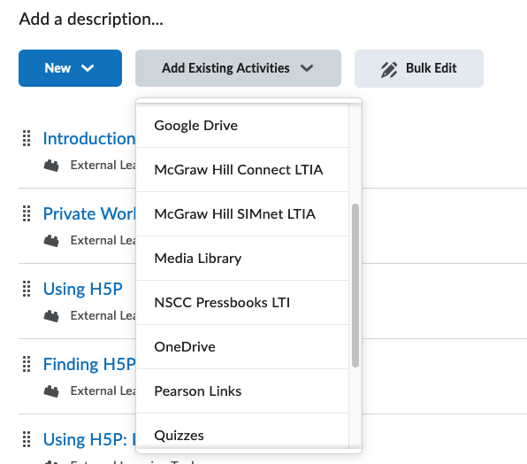The height and width of the screenshot is (464, 527).
Task: Click the Add a description field
Action: click(91, 19)
